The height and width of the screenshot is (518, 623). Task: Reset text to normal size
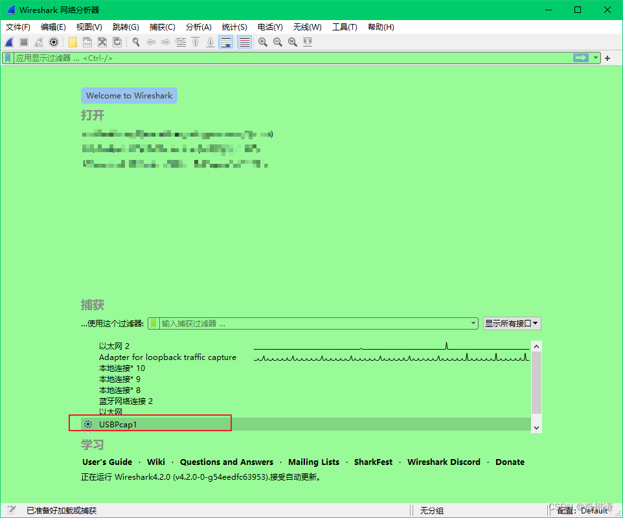(293, 42)
